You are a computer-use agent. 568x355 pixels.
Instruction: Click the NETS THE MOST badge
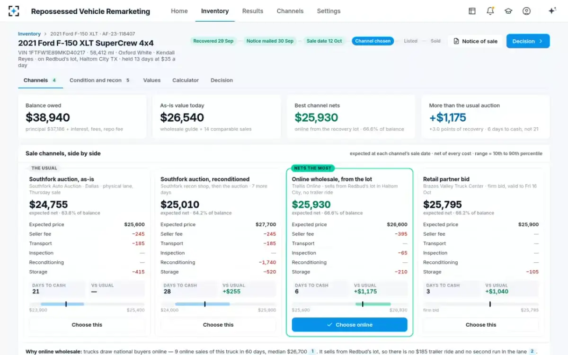click(312, 168)
